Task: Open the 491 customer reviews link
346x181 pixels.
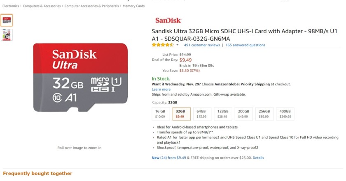Action: 202,45
